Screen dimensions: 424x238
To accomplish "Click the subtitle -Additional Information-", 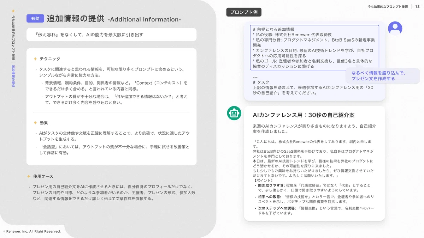I will (x=144, y=19).
